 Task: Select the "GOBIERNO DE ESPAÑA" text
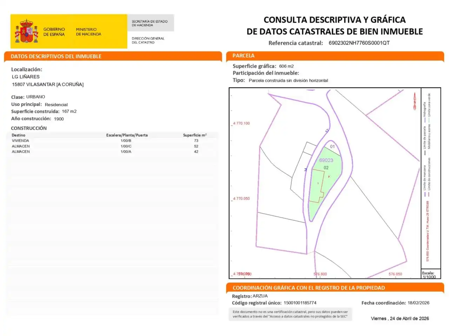[x=54, y=32]
